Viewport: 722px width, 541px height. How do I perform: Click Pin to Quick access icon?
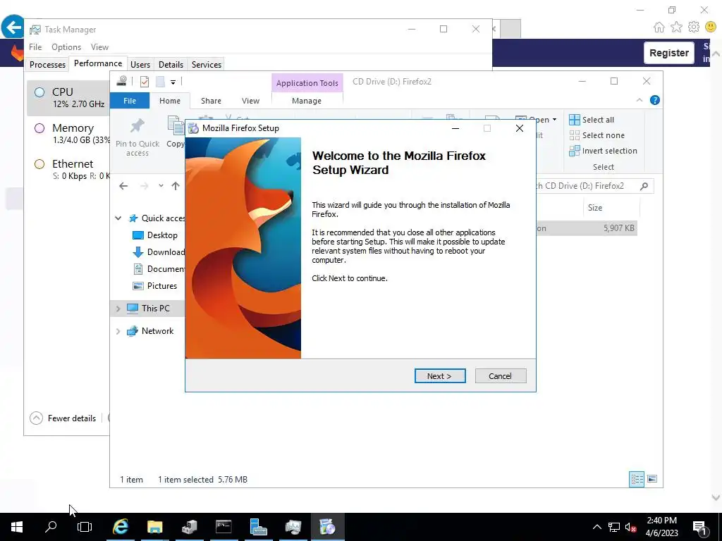[x=137, y=136]
